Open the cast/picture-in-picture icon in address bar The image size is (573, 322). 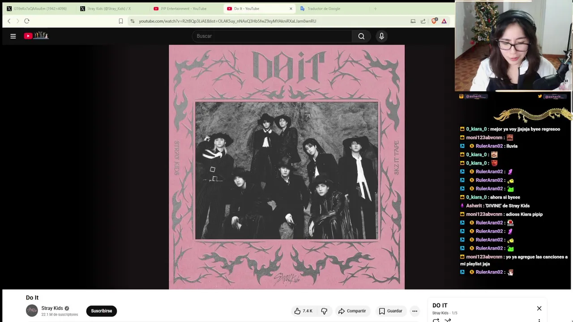pyautogui.click(x=413, y=21)
